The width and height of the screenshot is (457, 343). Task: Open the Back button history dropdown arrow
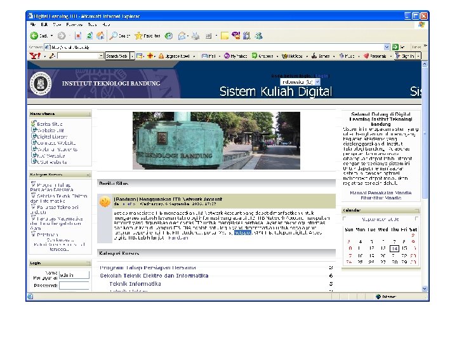click(x=52, y=36)
